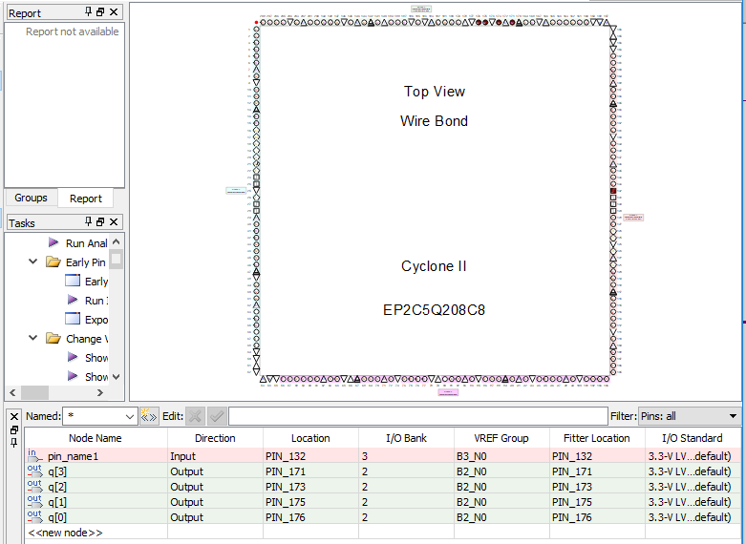Close the Tasks panel
Screen dimensions: 746x544
[x=114, y=221]
